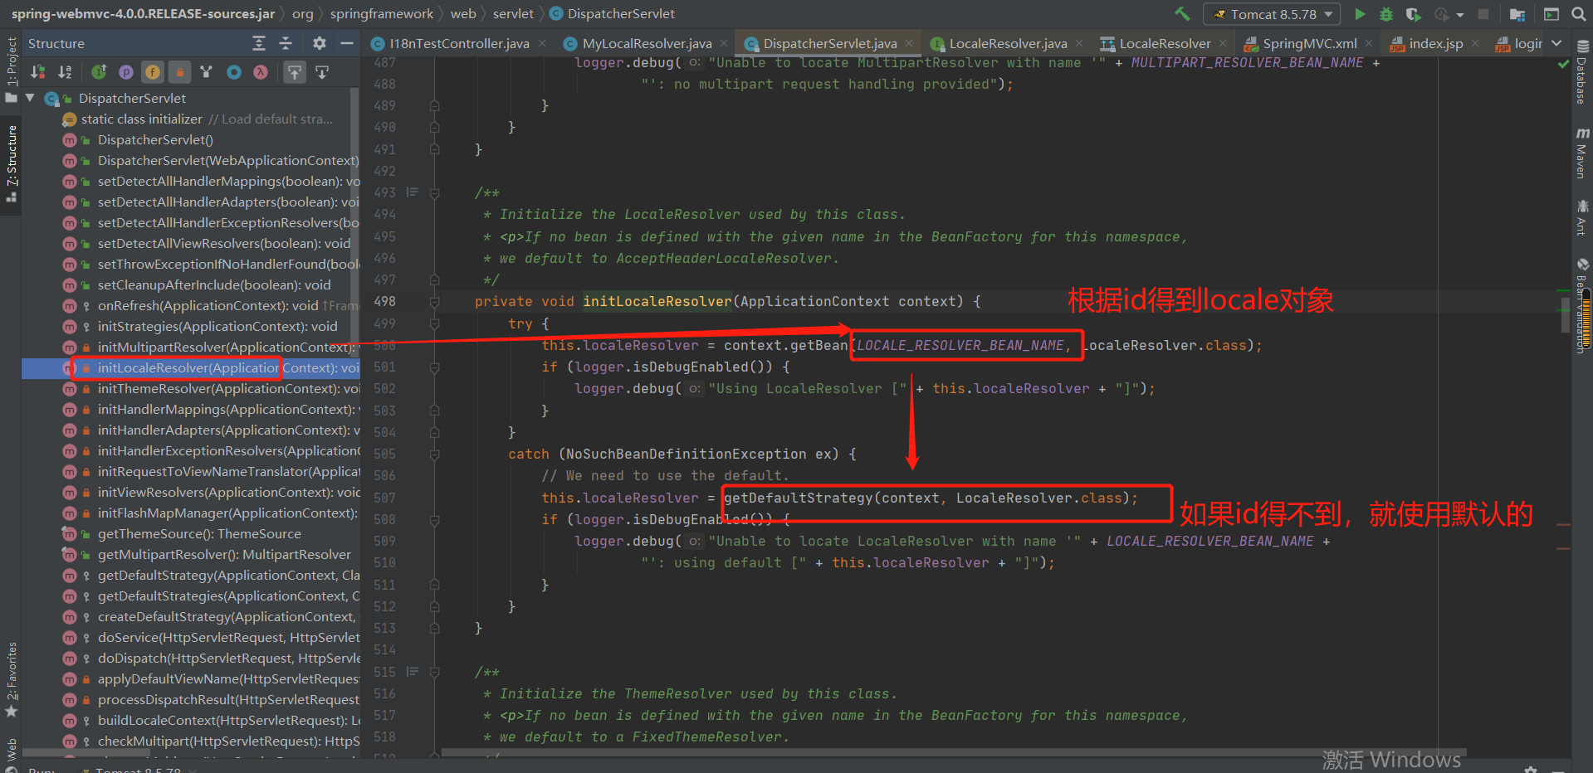Open the 2: Favorites tool window
This screenshot has height=773, width=1593.
(x=12, y=680)
